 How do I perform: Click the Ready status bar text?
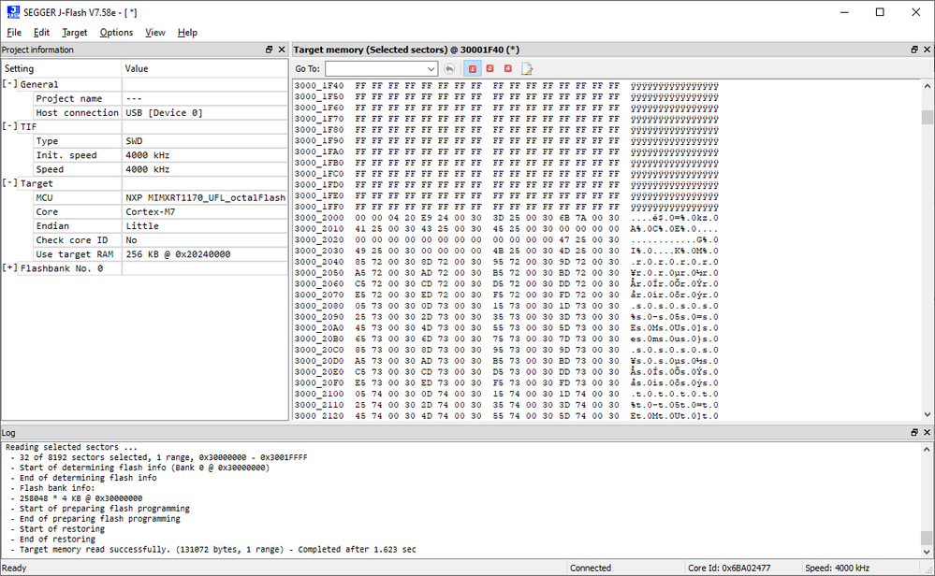pyautogui.click(x=14, y=569)
